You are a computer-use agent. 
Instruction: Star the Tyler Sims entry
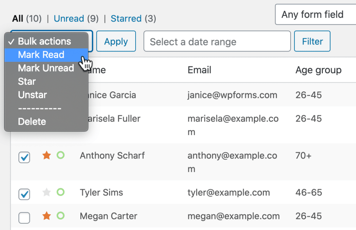tap(47, 193)
